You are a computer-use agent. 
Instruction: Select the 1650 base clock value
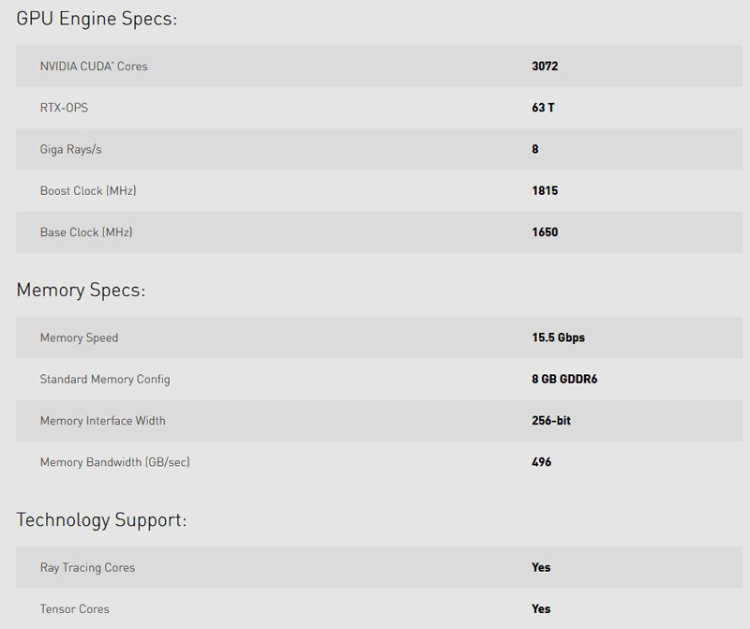(545, 232)
